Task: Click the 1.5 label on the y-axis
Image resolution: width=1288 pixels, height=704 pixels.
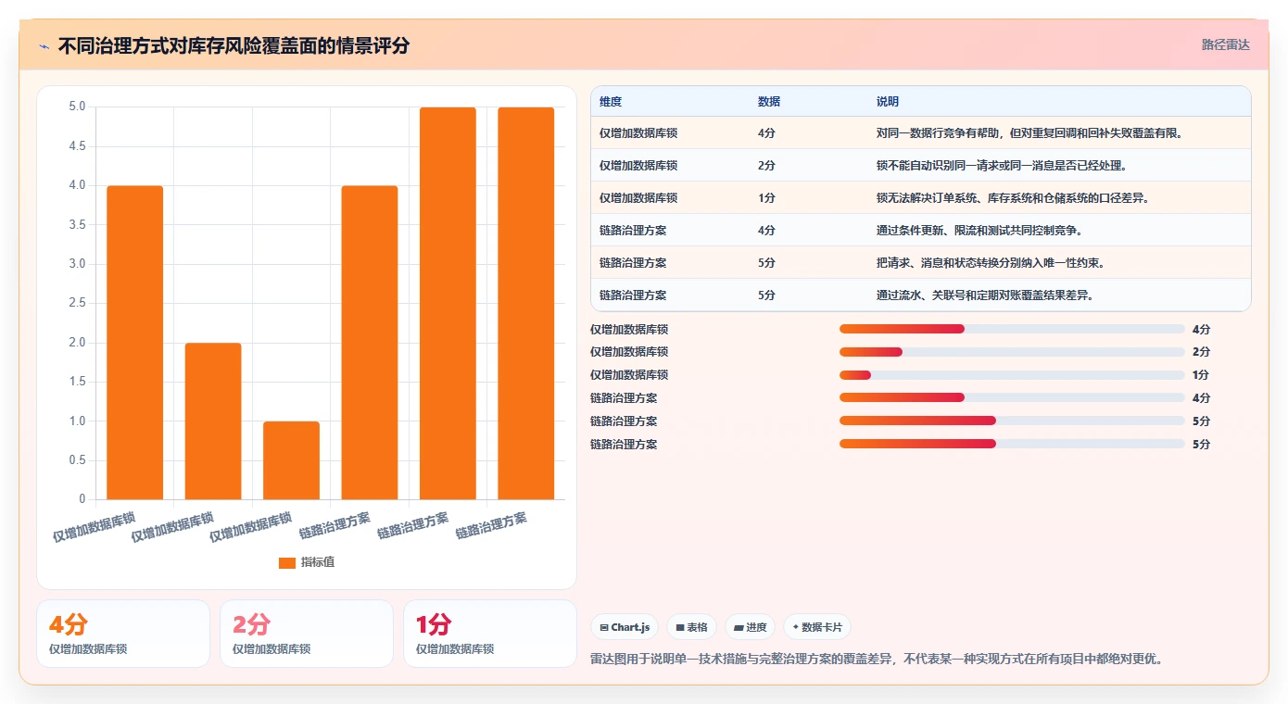Action: point(77,382)
